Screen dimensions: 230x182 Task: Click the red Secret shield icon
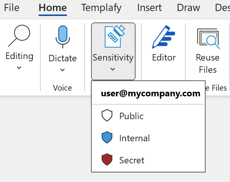(x=107, y=160)
